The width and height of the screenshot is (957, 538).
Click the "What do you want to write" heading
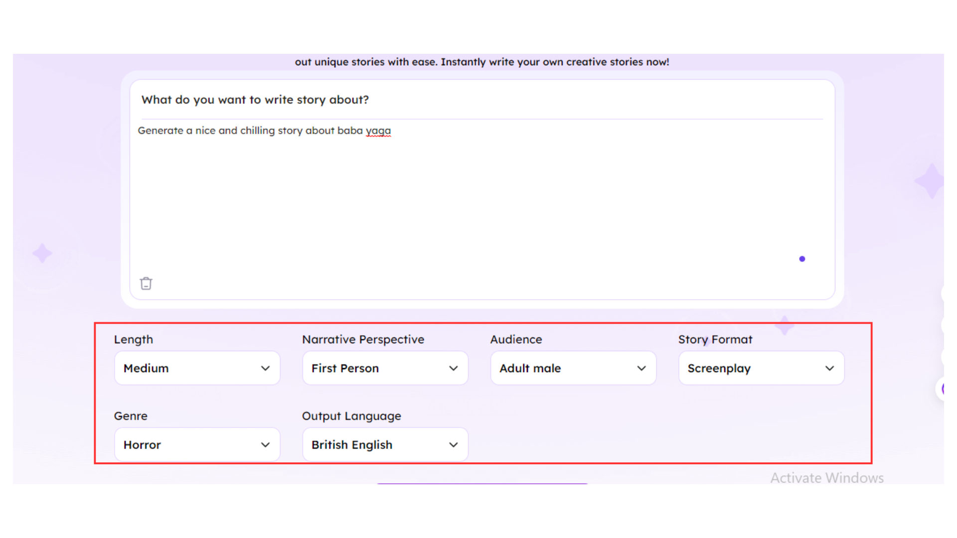pyautogui.click(x=255, y=100)
